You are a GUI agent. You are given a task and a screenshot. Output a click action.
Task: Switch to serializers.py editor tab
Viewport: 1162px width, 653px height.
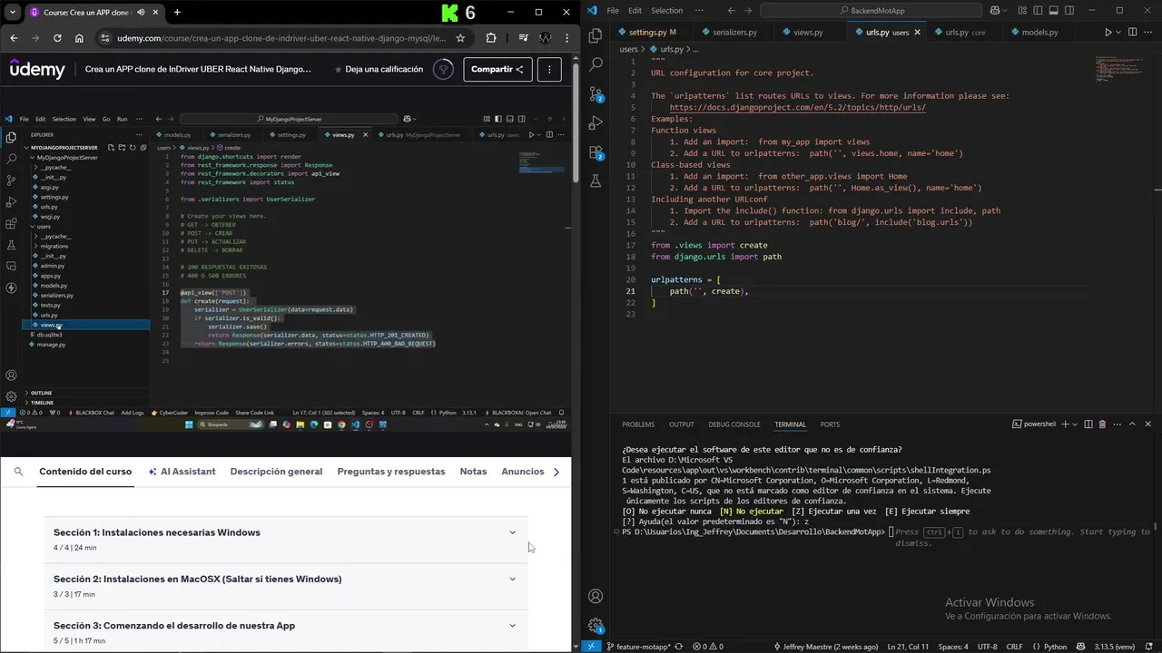(734, 32)
